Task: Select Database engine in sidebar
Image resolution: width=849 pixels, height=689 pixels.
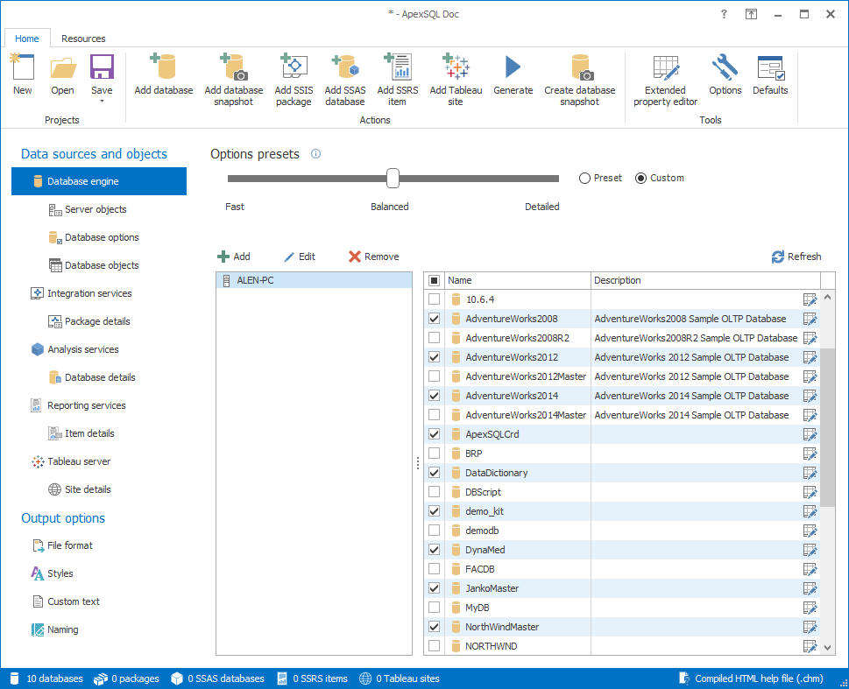Action: [99, 181]
